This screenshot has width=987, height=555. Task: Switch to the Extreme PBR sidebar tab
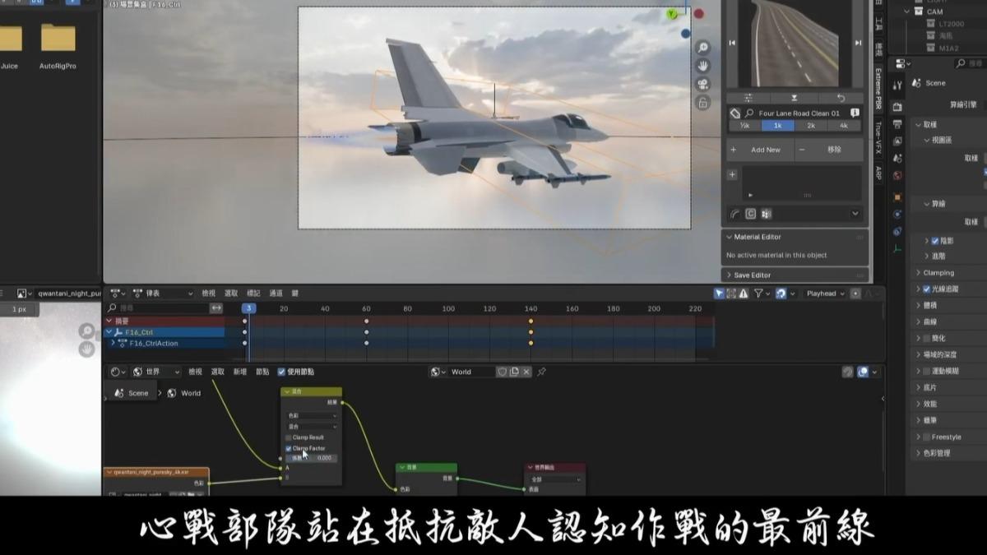coord(878,89)
